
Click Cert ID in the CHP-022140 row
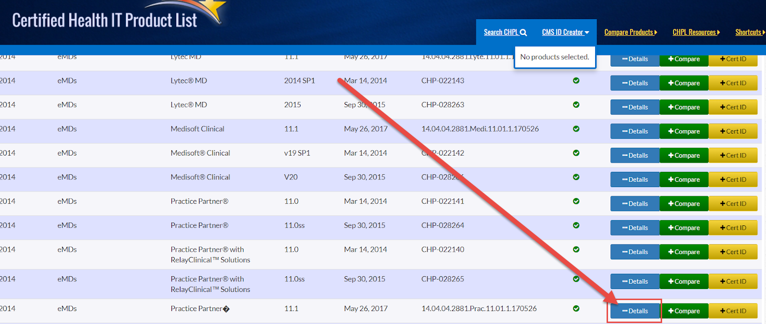733,252
